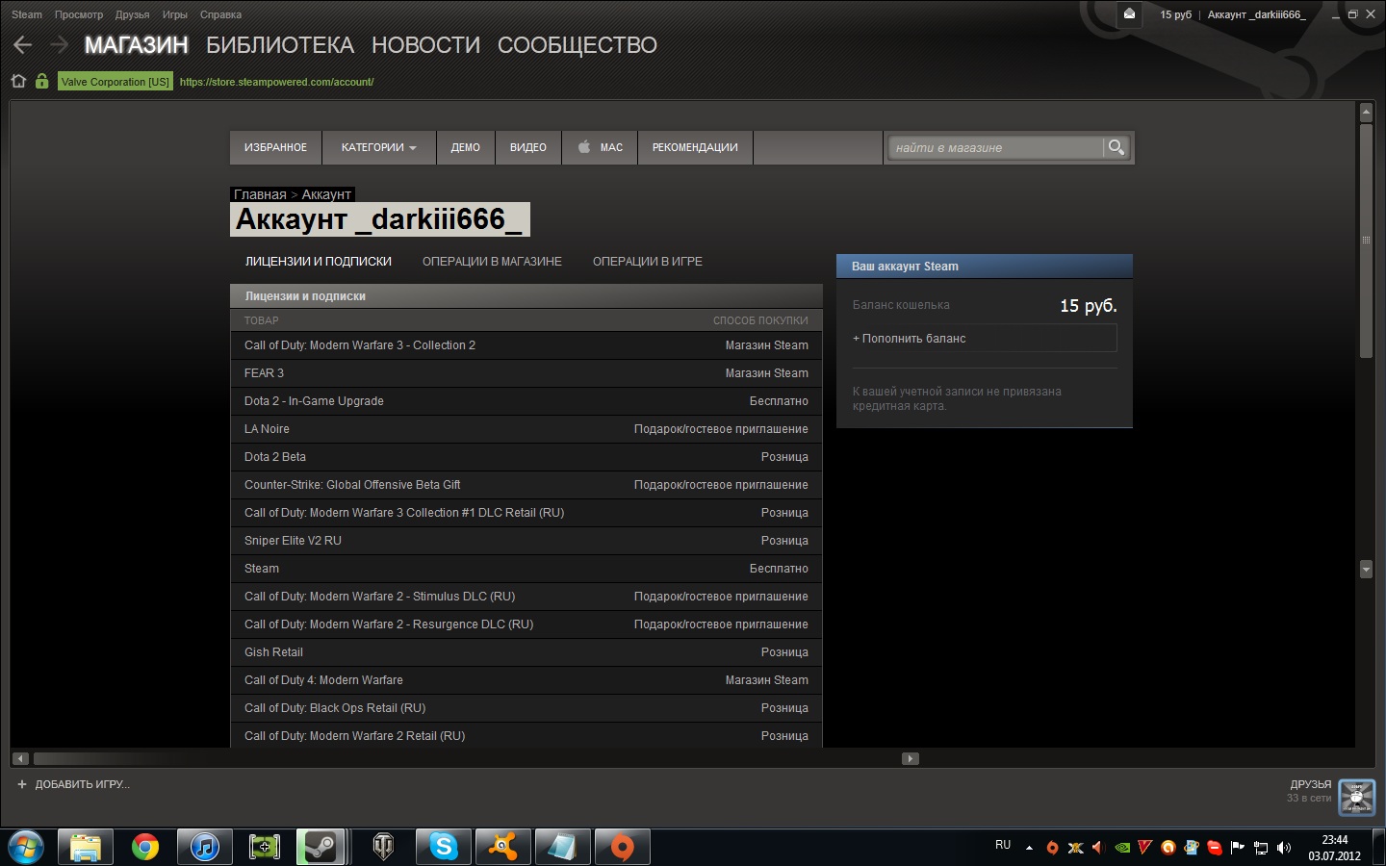This screenshot has width=1386, height=866.
Task: Click the ВИДЕО store button
Action: coord(528,147)
